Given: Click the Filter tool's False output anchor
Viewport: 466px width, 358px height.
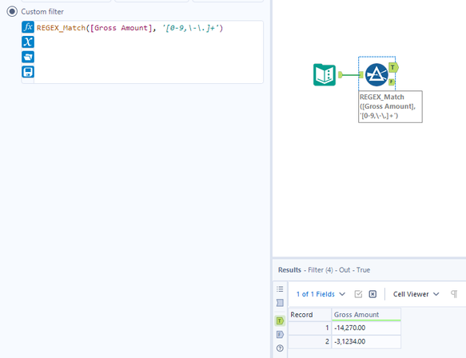Looking at the screenshot, I should click(x=392, y=82).
